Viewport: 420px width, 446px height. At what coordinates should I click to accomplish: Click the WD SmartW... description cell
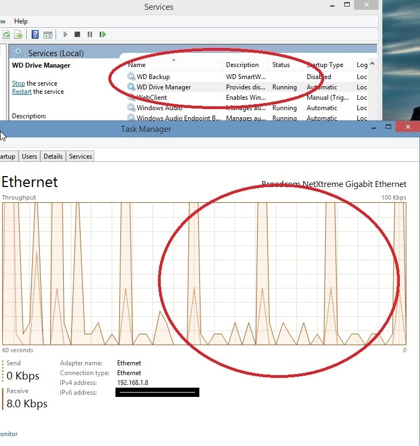click(246, 77)
